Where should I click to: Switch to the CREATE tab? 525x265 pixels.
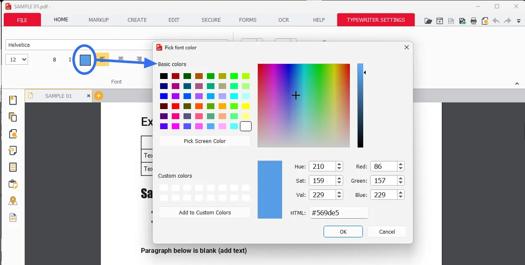point(137,20)
